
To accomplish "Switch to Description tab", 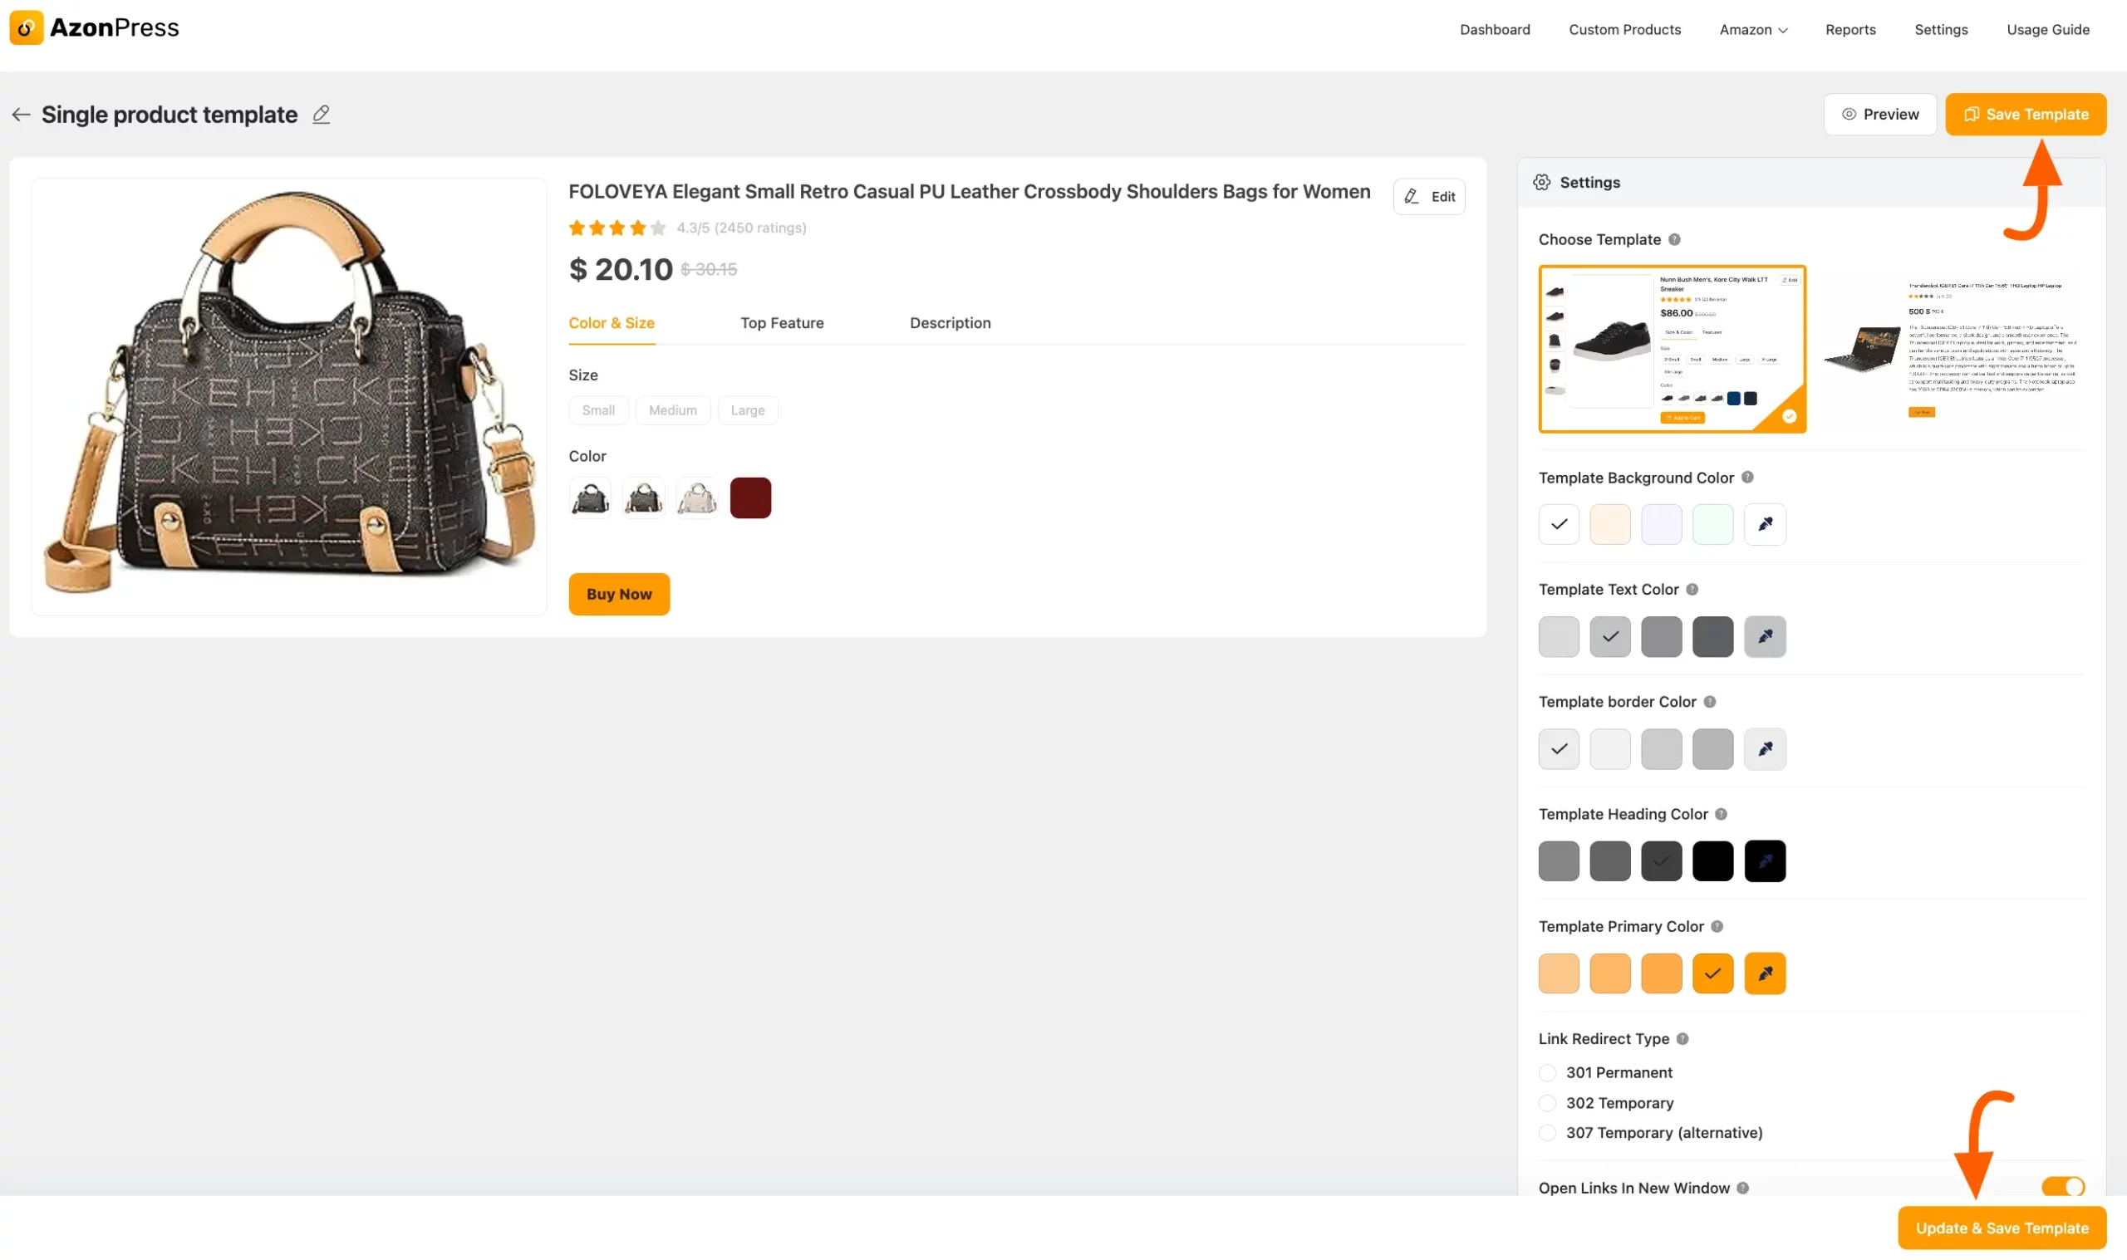I will (951, 322).
